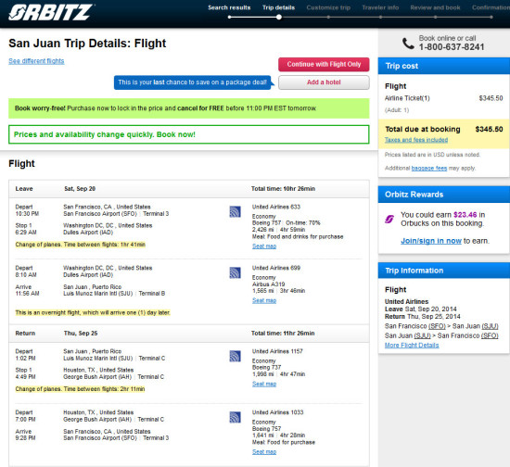Open the baggage fees link

pyautogui.click(x=429, y=168)
